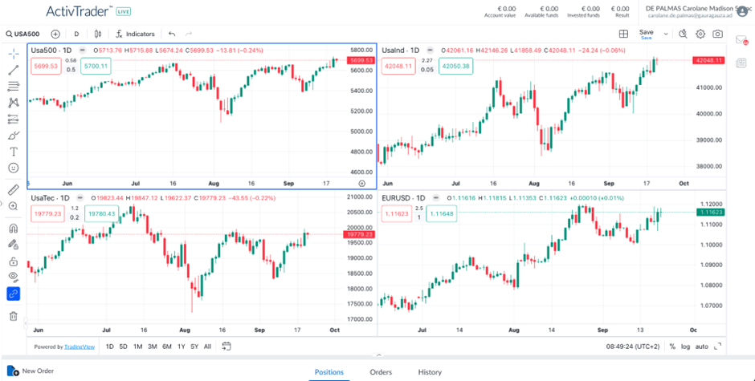Image resolution: width=755 pixels, height=381 pixels.
Task: Open the D timeframe interval dropdown
Action: click(77, 34)
